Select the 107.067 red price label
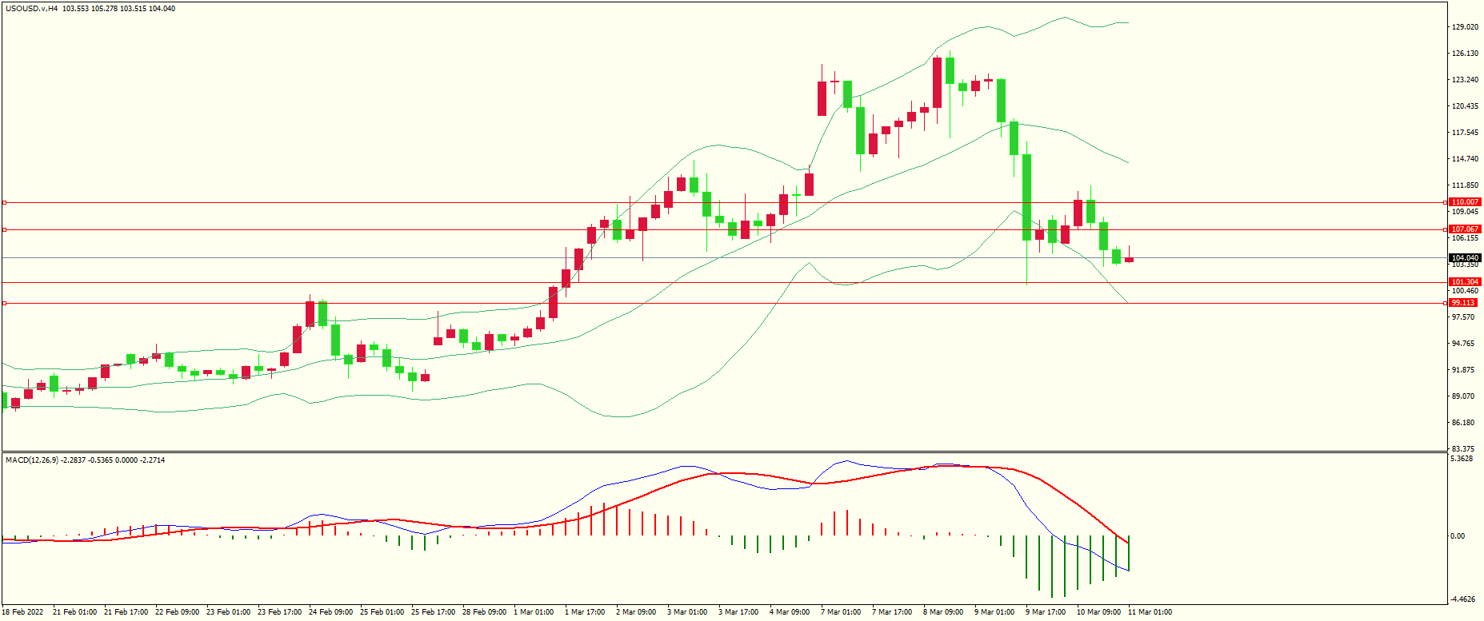Viewport: 1484px width, 621px height. point(1465,229)
